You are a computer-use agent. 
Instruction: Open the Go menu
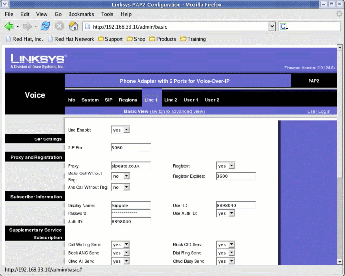pos(58,14)
